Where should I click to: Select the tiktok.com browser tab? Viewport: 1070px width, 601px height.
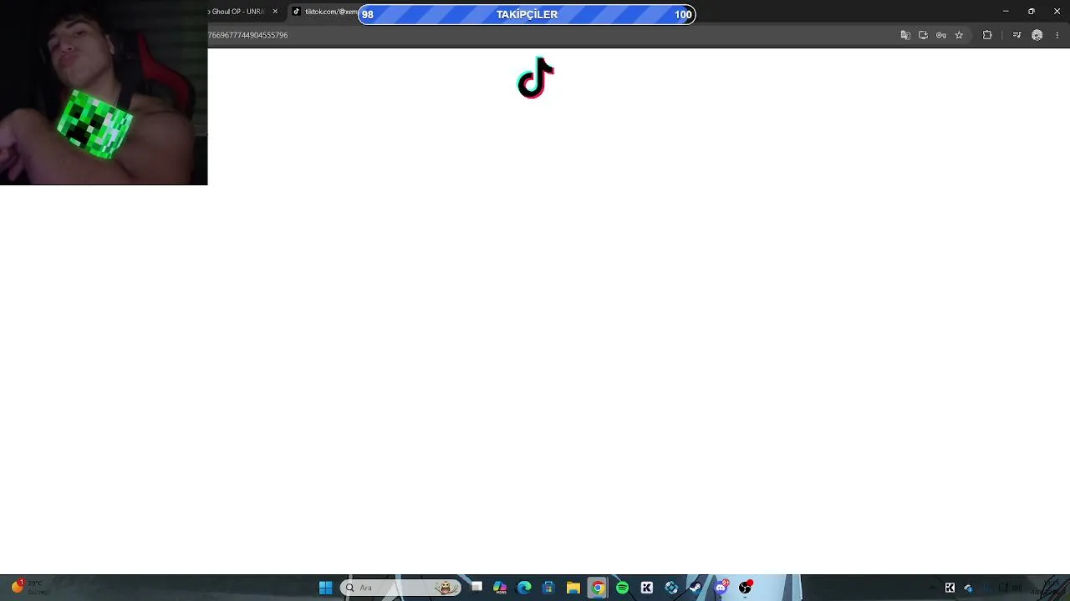[x=324, y=12]
